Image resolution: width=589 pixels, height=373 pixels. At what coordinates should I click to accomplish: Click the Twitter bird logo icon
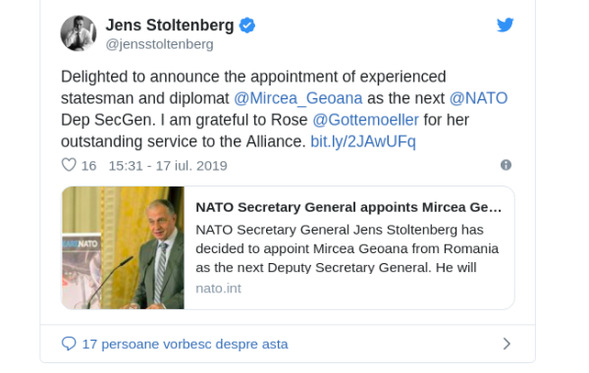click(505, 26)
